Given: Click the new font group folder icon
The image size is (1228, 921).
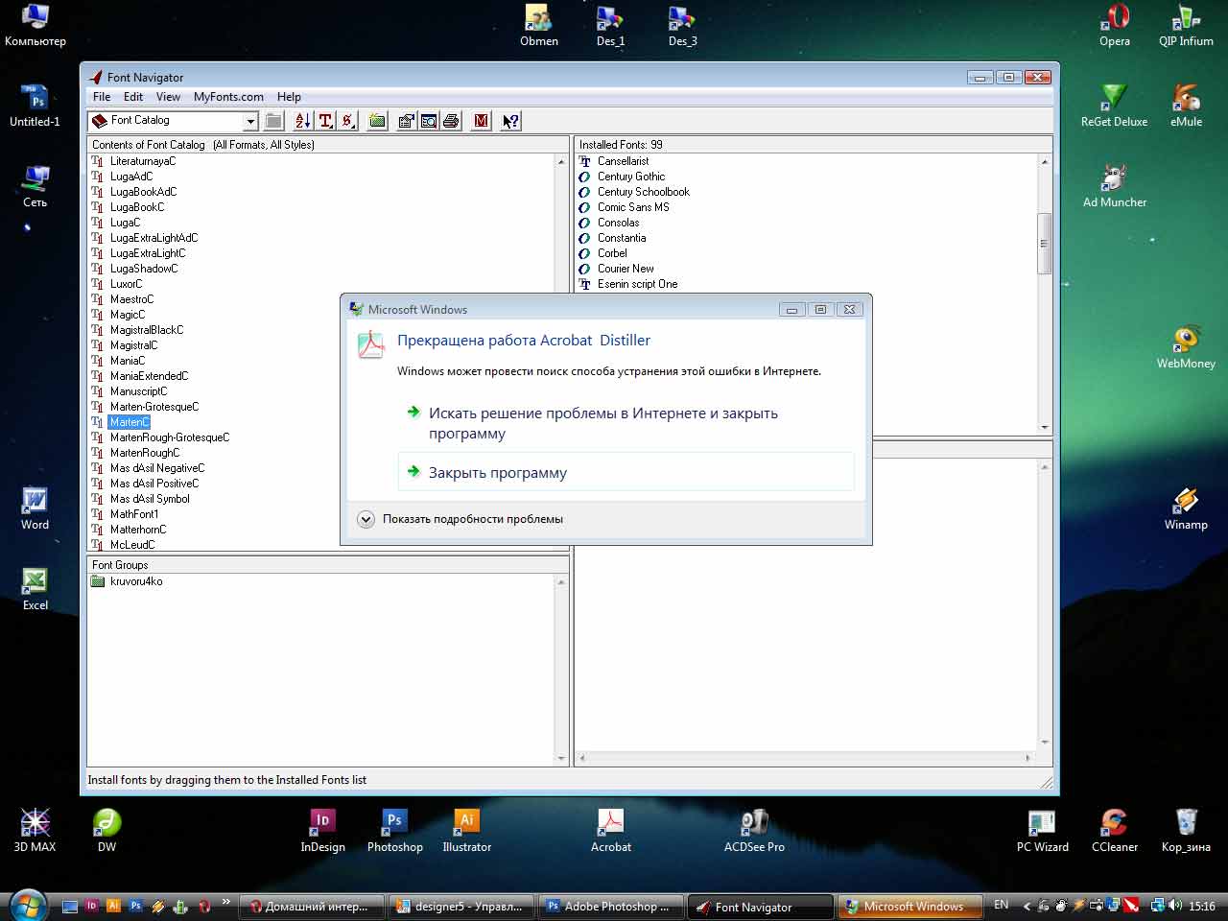Looking at the screenshot, I should click(x=377, y=121).
